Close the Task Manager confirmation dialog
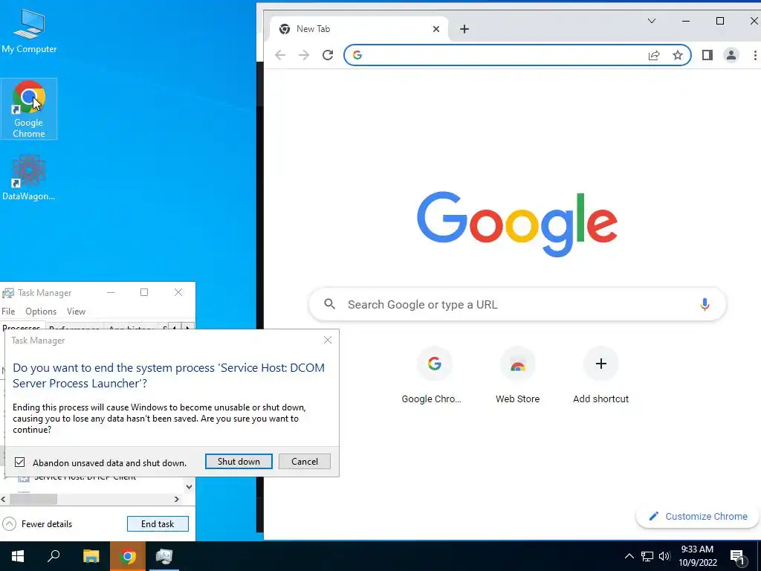Image resolution: width=761 pixels, height=571 pixels. 328,340
